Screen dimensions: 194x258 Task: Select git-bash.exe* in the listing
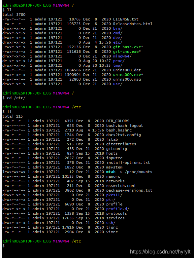pos(128,47)
